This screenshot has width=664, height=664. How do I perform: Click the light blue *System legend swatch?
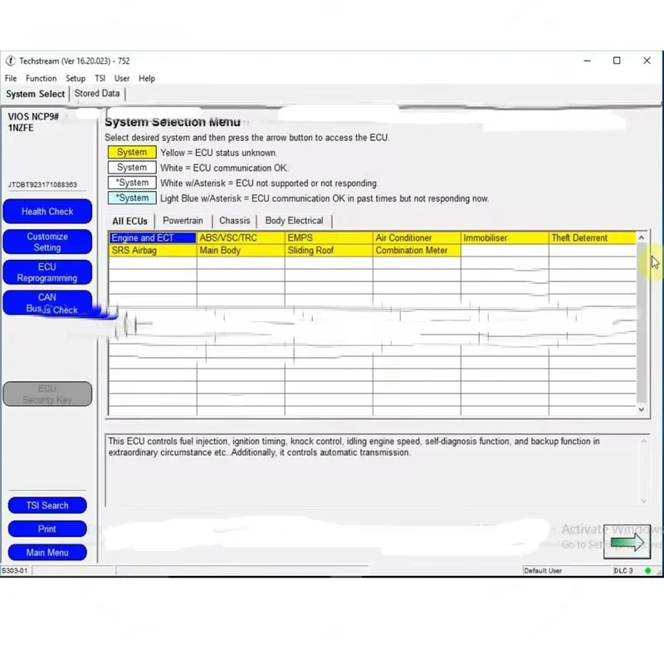(x=132, y=198)
